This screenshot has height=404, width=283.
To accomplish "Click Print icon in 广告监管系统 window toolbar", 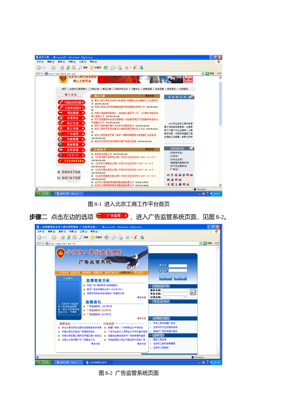I will coord(121,237).
